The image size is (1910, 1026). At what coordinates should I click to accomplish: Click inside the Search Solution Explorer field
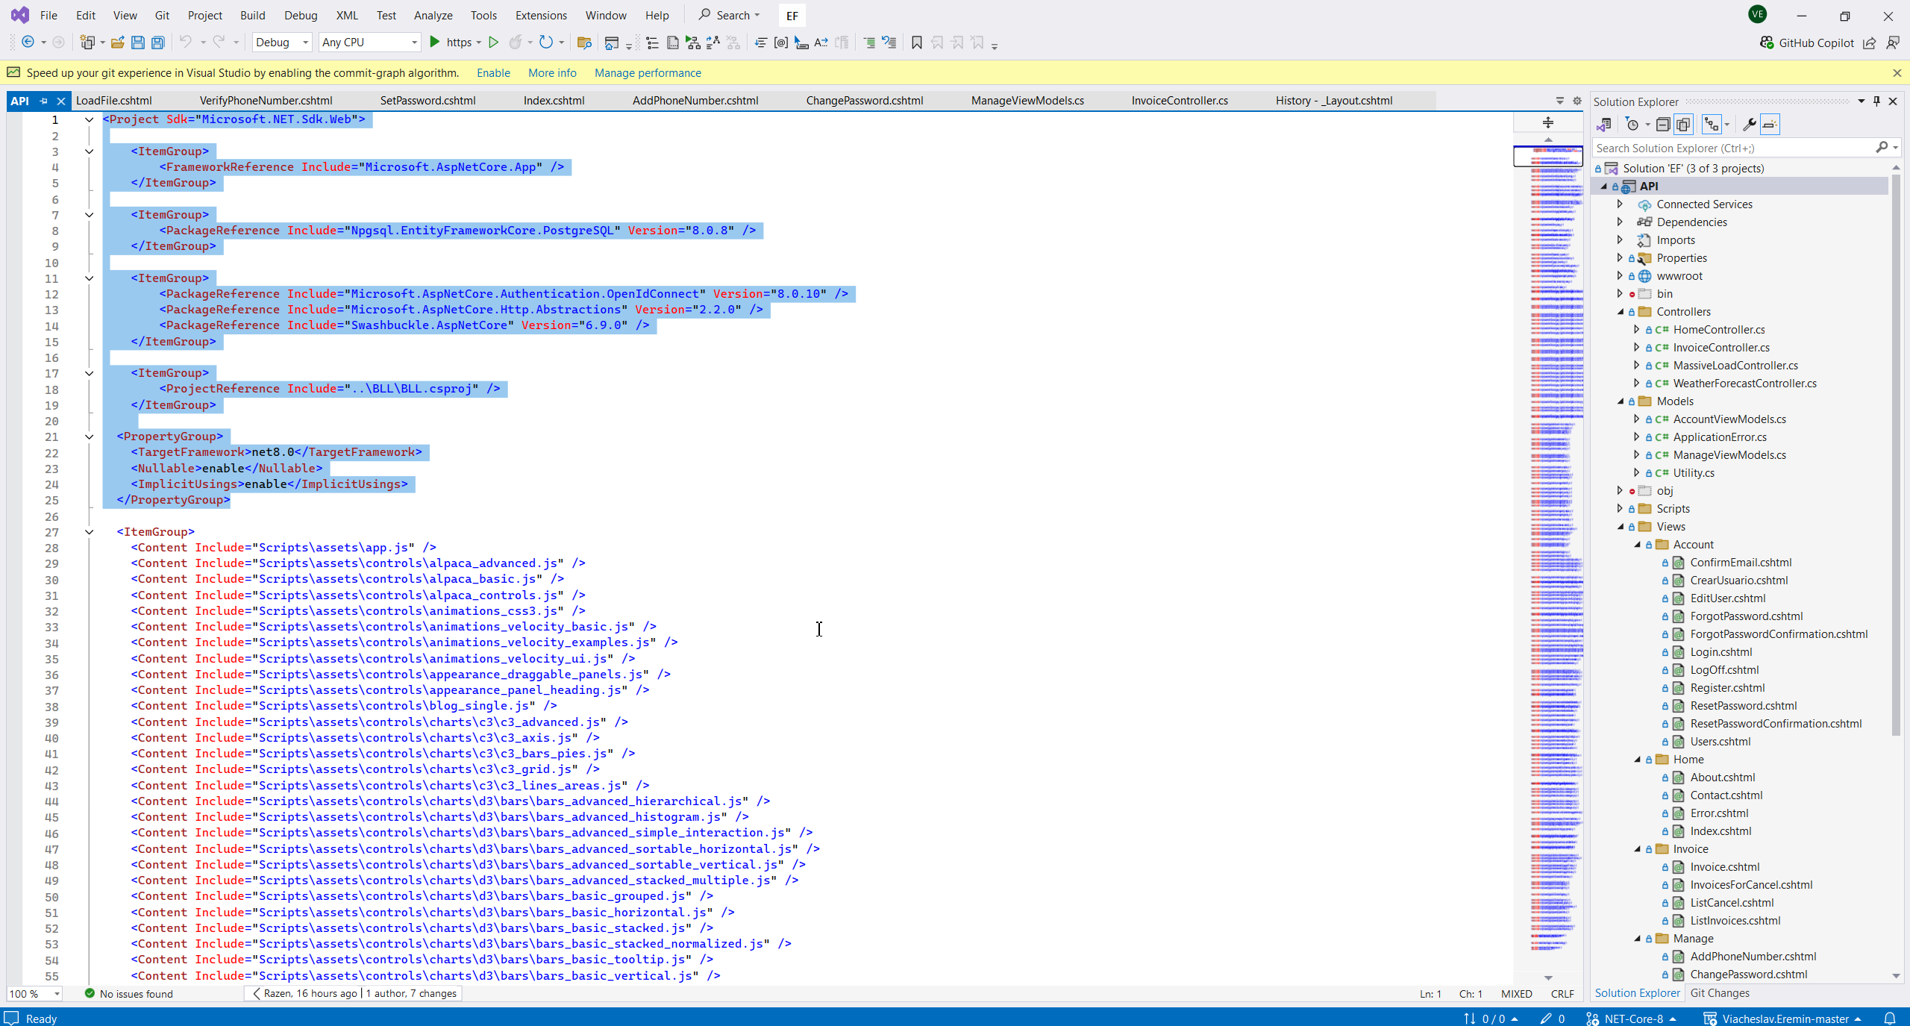1731,148
